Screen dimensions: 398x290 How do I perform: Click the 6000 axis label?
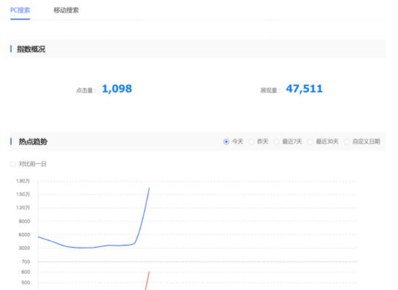(24, 235)
